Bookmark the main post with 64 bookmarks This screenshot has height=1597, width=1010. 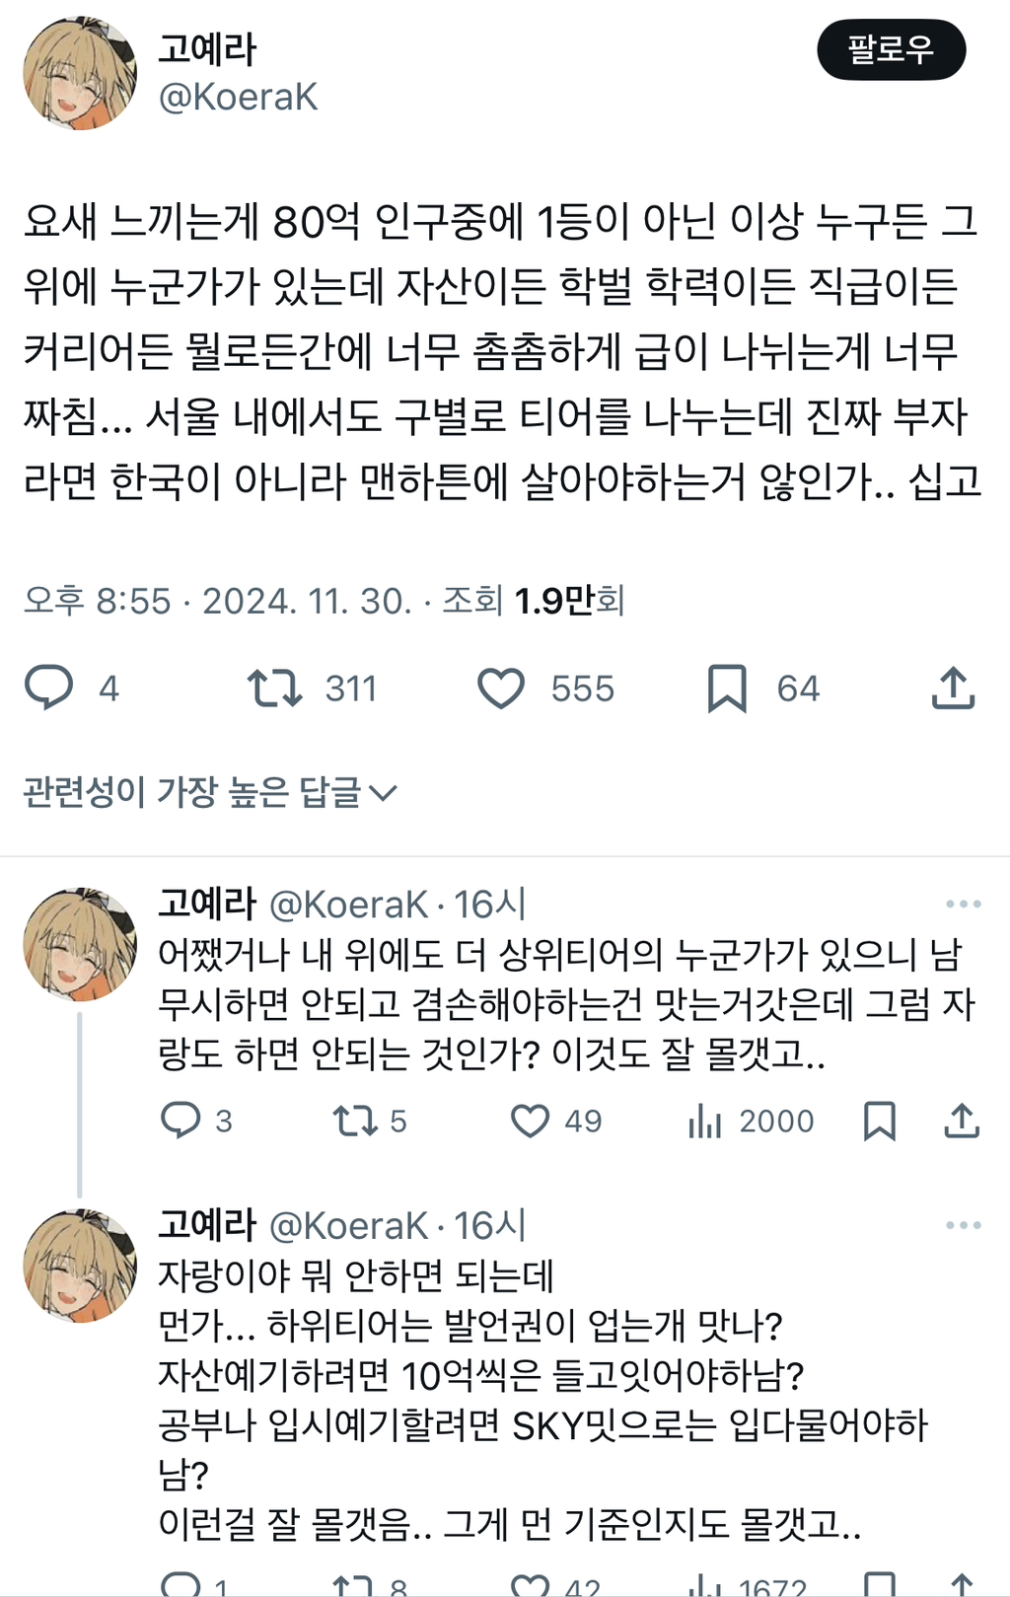tap(727, 688)
